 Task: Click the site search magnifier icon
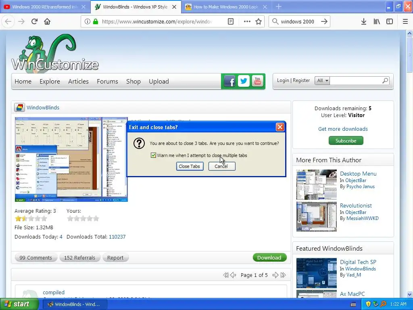point(385,80)
